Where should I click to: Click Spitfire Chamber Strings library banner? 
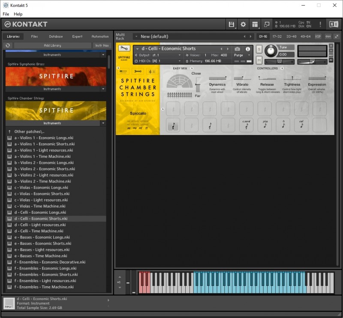click(x=56, y=111)
